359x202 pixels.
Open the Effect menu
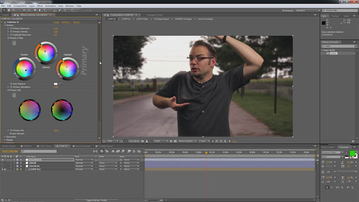click(x=40, y=6)
